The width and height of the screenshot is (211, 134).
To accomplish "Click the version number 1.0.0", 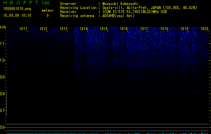I will 46,3.
